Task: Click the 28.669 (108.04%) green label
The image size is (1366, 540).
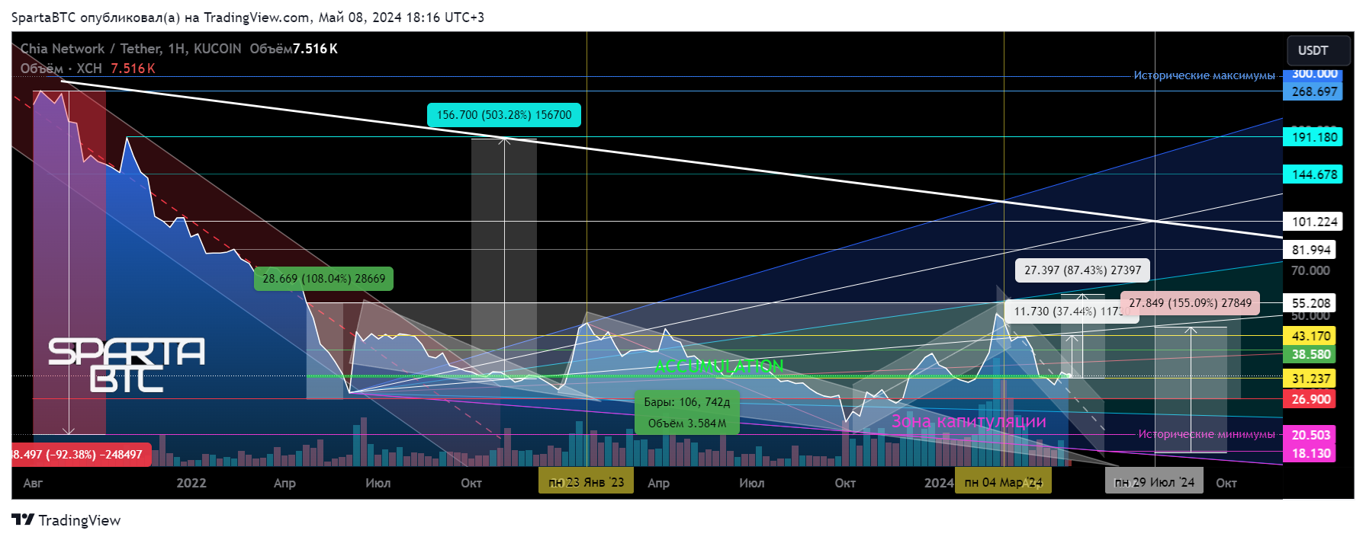Action: tap(324, 279)
